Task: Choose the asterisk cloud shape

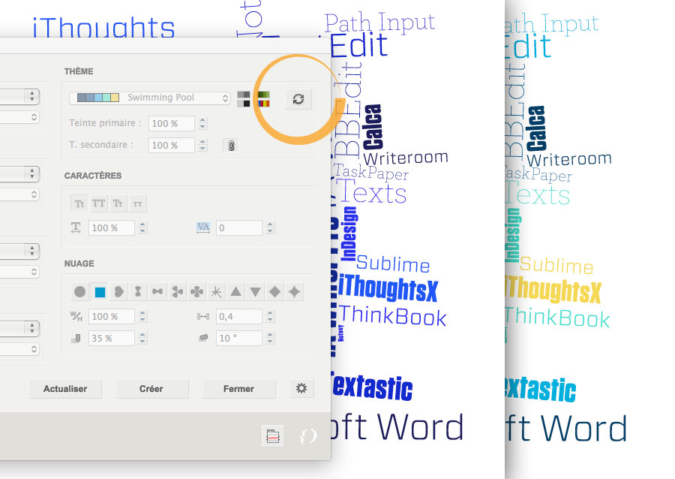Action: pyautogui.click(x=216, y=292)
